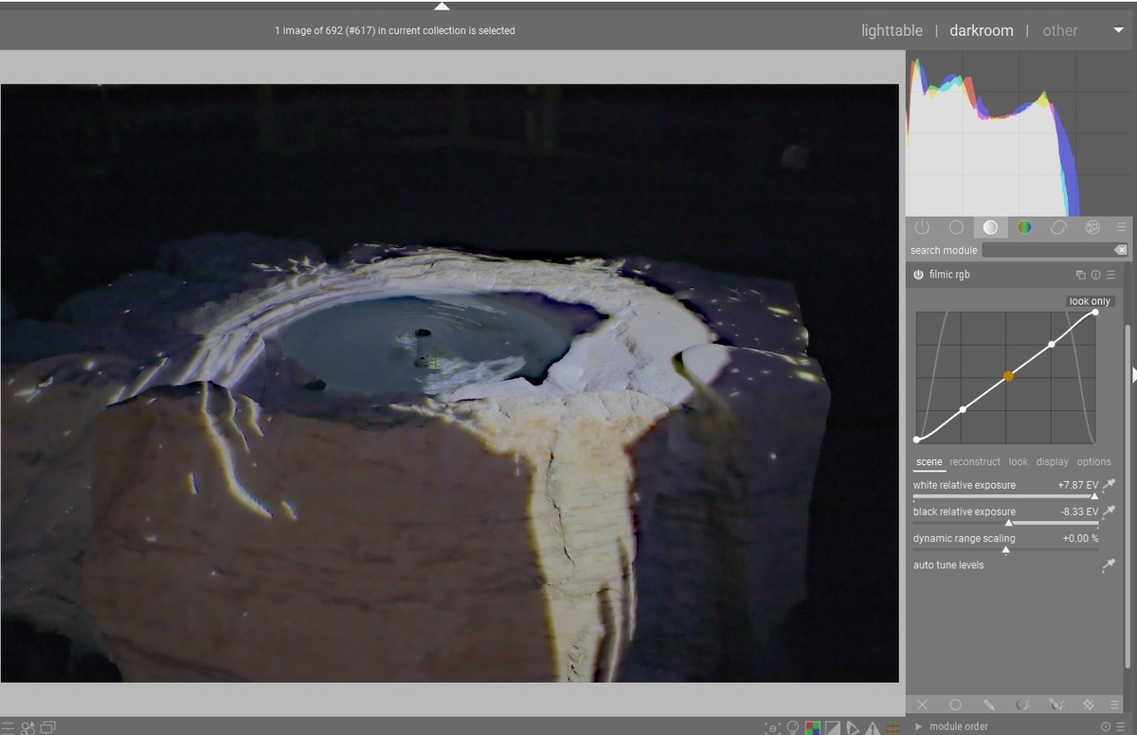Viewport: 1137px width, 735px height.
Task: Select the correct modules group icon
Action: click(x=1058, y=227)
